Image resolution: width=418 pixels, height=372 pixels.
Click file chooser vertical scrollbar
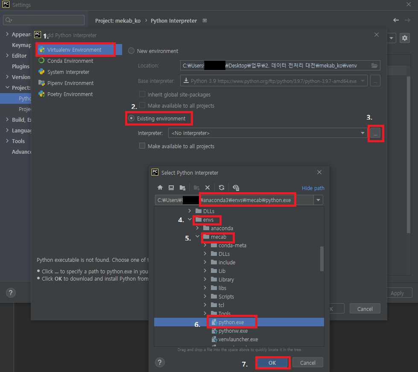tap(322, 259)
